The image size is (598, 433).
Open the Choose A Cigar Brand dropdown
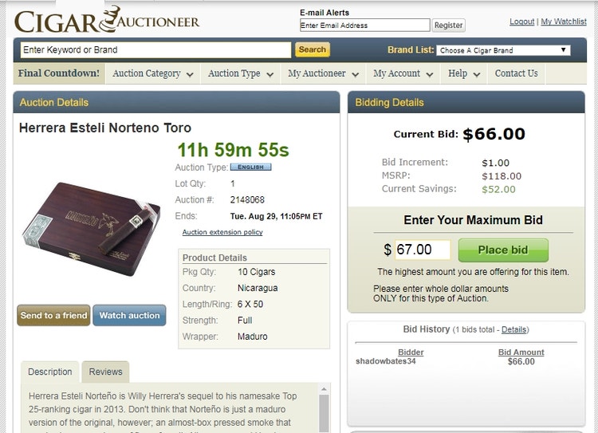pos(503,50)
